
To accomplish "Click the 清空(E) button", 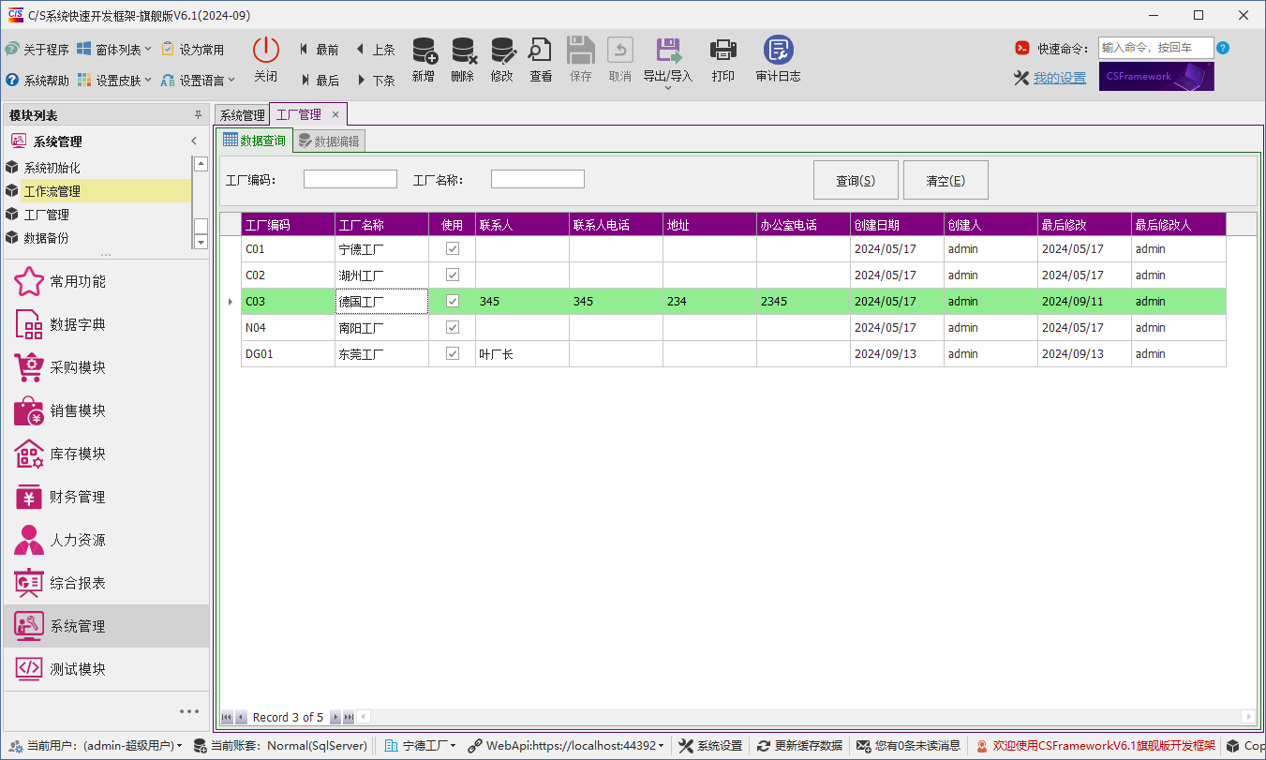I will 946,180.
